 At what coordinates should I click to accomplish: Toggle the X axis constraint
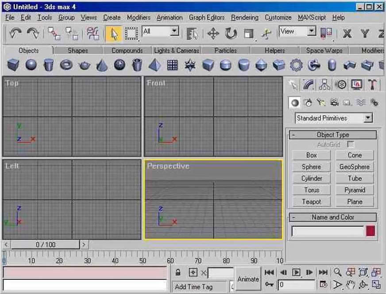pyautogui.click(x=347, y=34)
